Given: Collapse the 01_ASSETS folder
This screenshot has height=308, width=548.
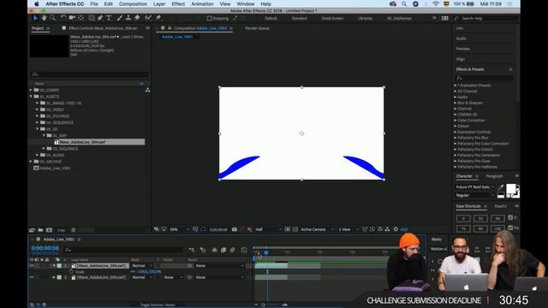Looking at the screenshot, I should pyautogui.click(x=31, y=97).
